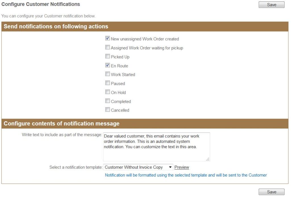Select the Cancelled checkbox
This screenshot has width=291, height=199.
click(x=107, y=110)
